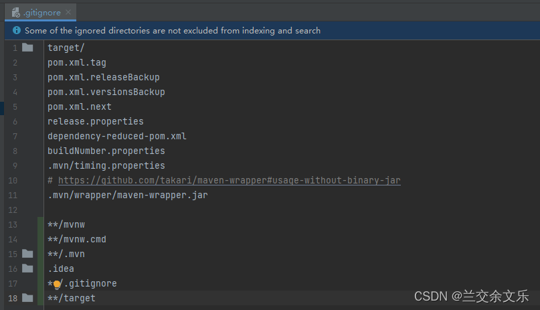Screen dimensions: 540x310
Task: Click the folder gutter icon beside **/.mvn
Action: pos(27,254)
